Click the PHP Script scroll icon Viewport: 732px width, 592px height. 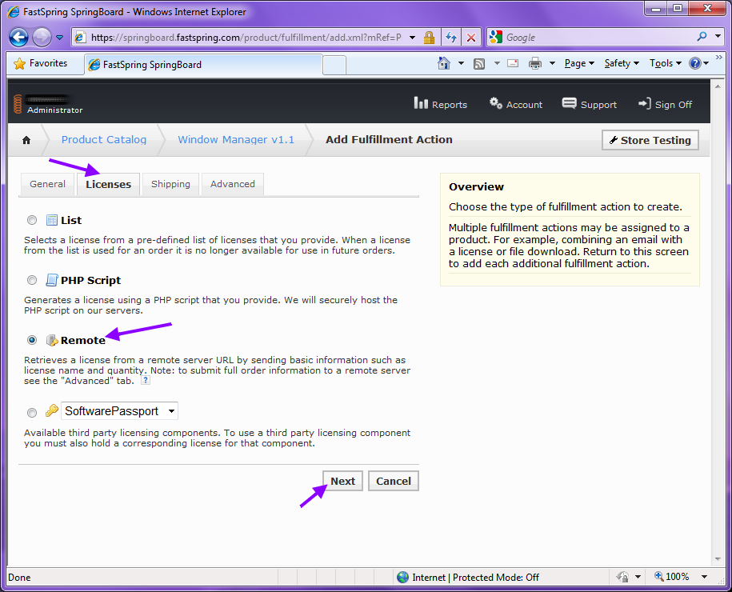click(x=52, y=280)
